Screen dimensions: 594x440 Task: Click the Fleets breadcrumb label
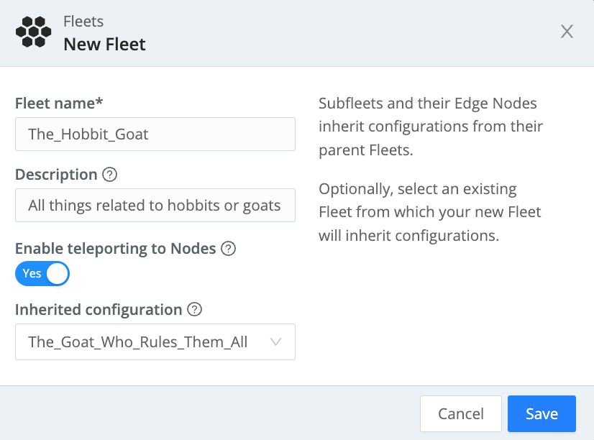point(83,22)
